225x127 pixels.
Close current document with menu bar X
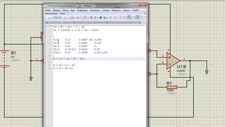145,13
